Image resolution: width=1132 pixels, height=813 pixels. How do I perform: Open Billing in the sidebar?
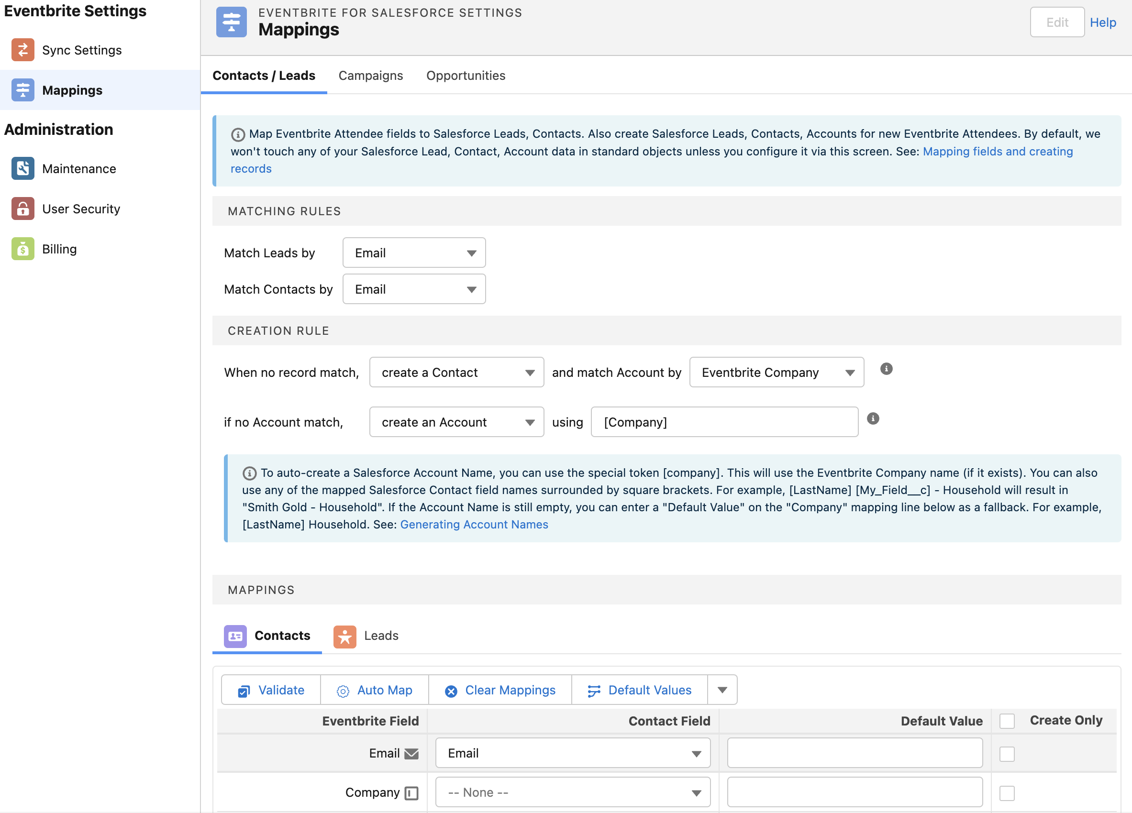(x=100, y=248)
